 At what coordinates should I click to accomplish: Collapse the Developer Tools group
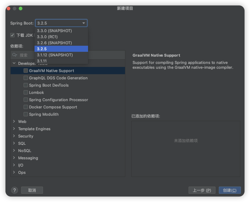coord(14,63)
